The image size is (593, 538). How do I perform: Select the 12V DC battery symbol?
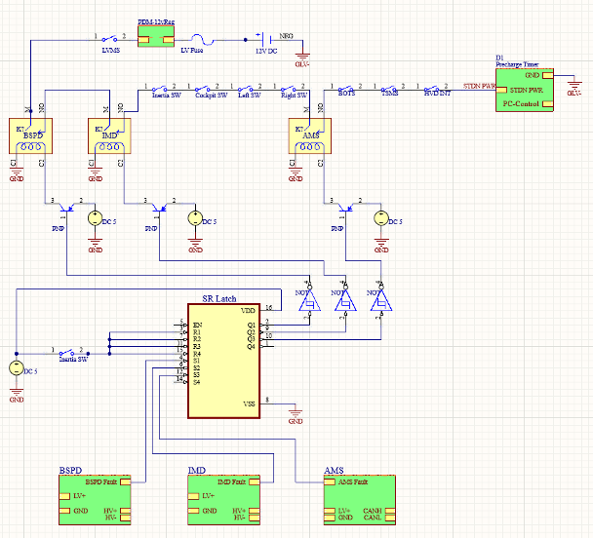coord(260,38)
